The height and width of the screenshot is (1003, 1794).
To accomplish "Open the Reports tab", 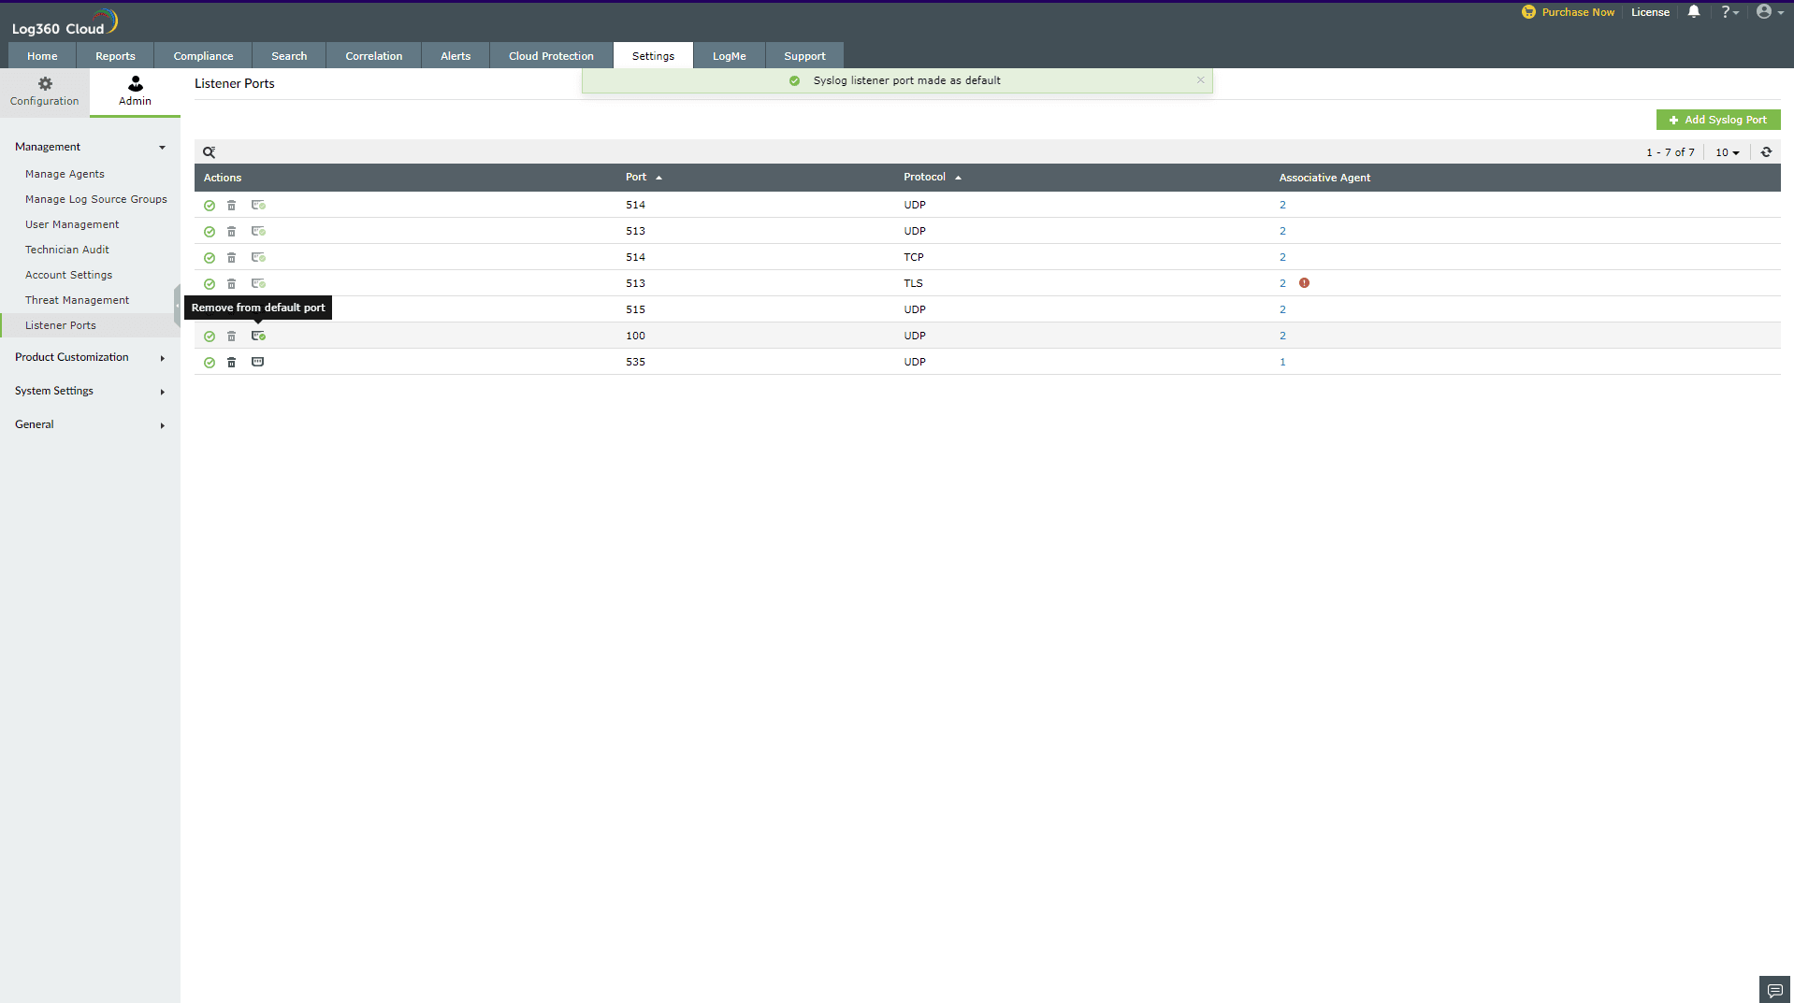I will point(115,56).
